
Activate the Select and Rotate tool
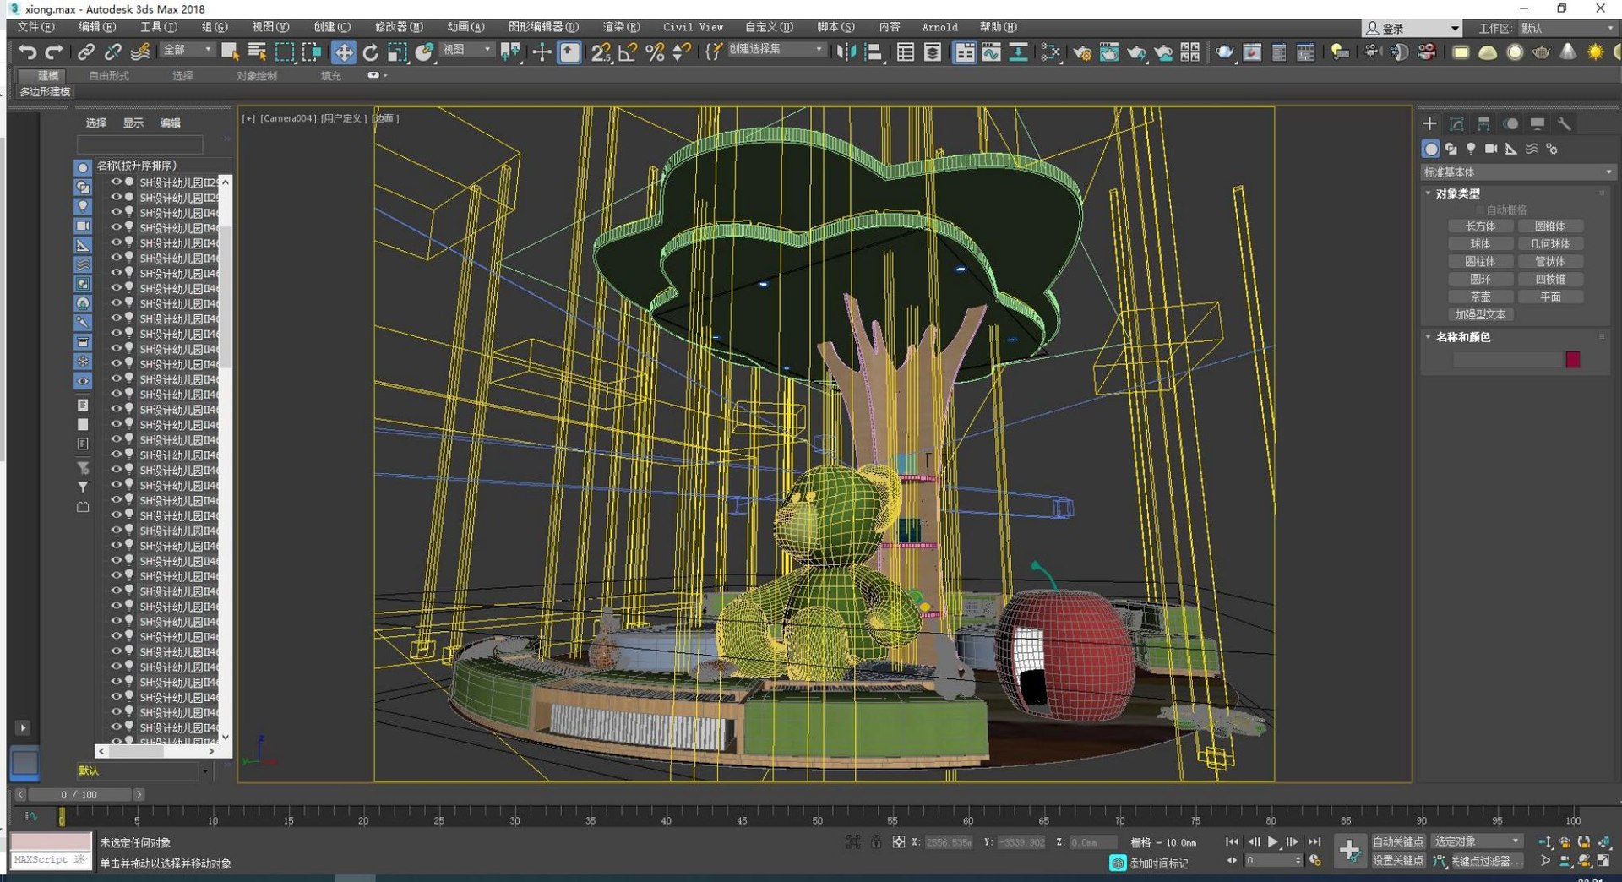370,52
